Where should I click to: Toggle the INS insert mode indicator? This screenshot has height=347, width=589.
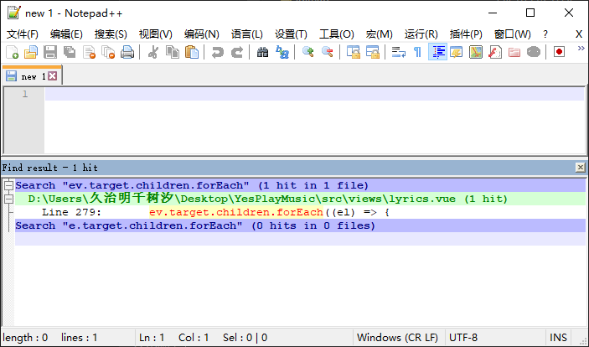[x=558, y=337]
